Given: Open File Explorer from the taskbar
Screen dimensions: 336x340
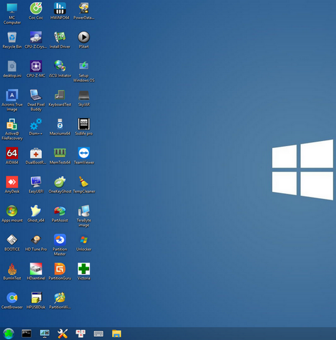Looking at the screenshot, I should coord(117,334).
